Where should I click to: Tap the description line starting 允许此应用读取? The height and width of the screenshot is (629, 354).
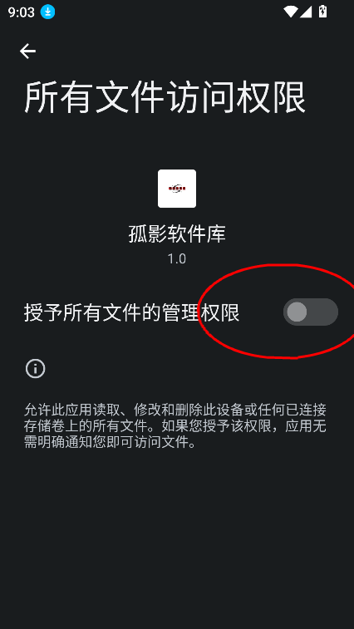(x=175, y=410)
